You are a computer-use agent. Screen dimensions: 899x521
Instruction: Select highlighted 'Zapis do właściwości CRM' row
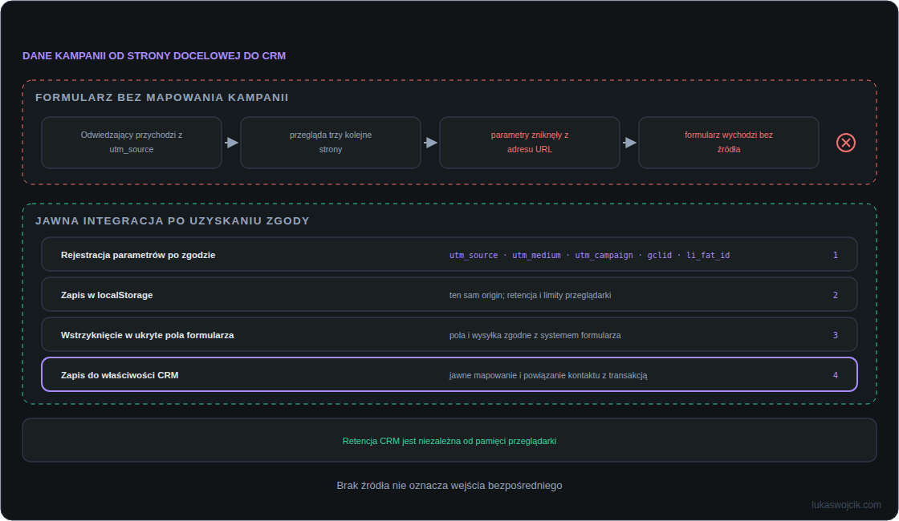[x=449, y=374]
